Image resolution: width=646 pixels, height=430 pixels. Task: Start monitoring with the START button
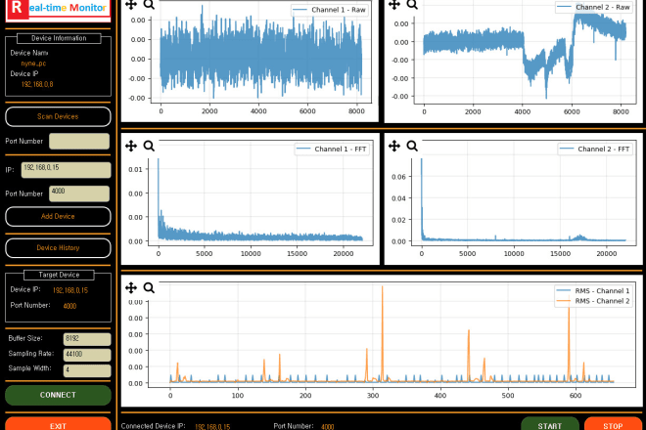pyautogui.click(x=549, y=425)
